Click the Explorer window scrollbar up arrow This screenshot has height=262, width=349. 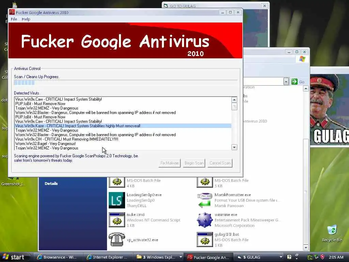[306, 89]
